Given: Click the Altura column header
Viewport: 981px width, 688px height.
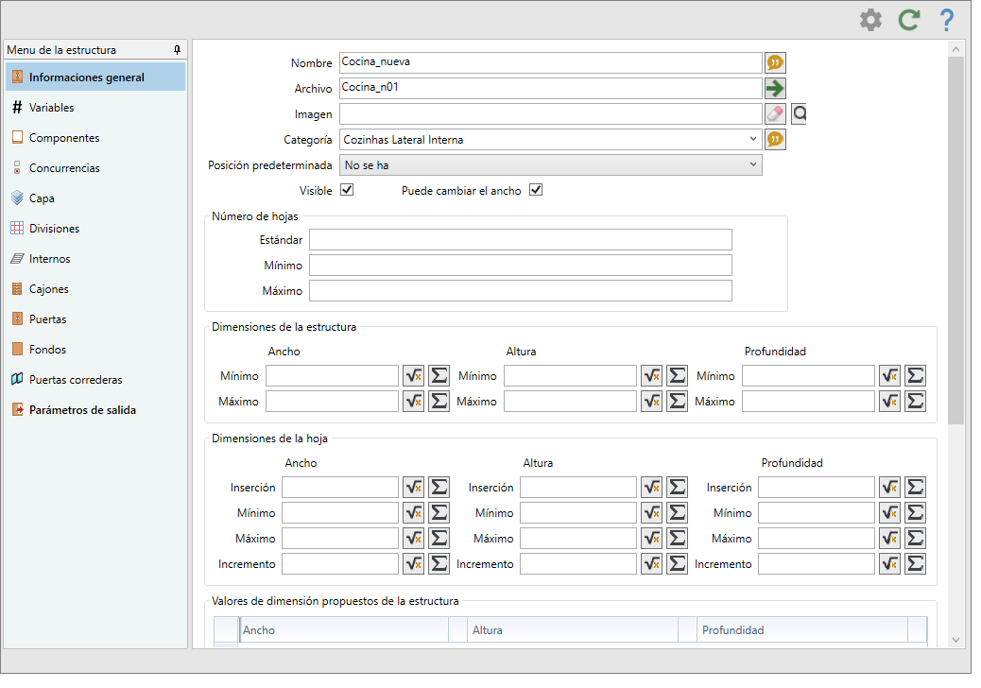Looking at the screenshot, I should [574, 629].
